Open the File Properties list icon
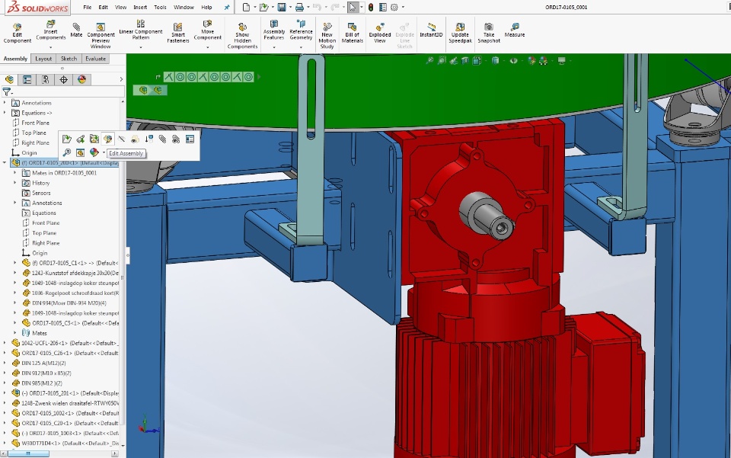731x458 pixels. (383, 7)
